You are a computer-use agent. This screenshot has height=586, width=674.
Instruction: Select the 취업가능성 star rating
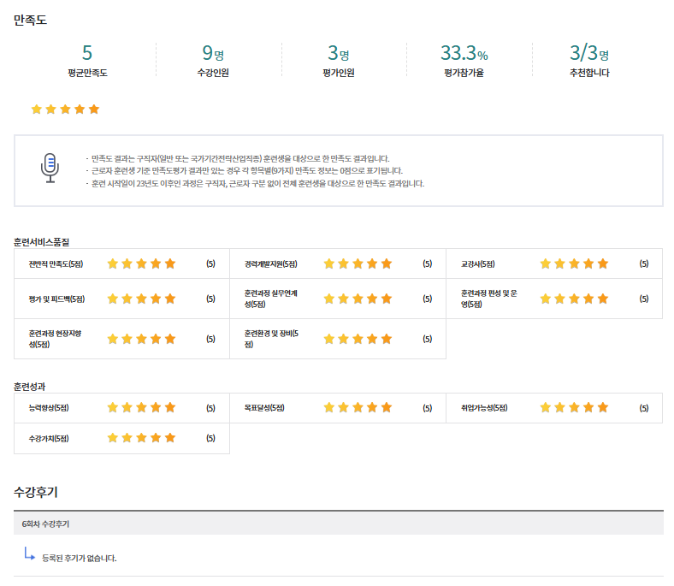coord(574,408)
